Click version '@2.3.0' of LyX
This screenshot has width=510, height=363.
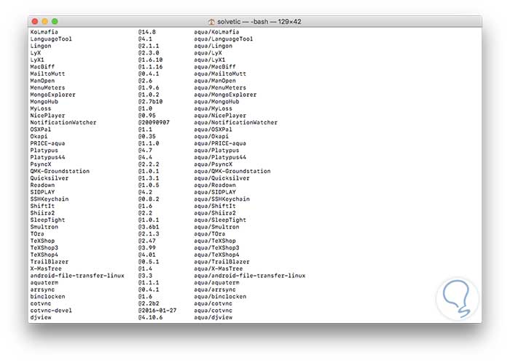[149, 52]
